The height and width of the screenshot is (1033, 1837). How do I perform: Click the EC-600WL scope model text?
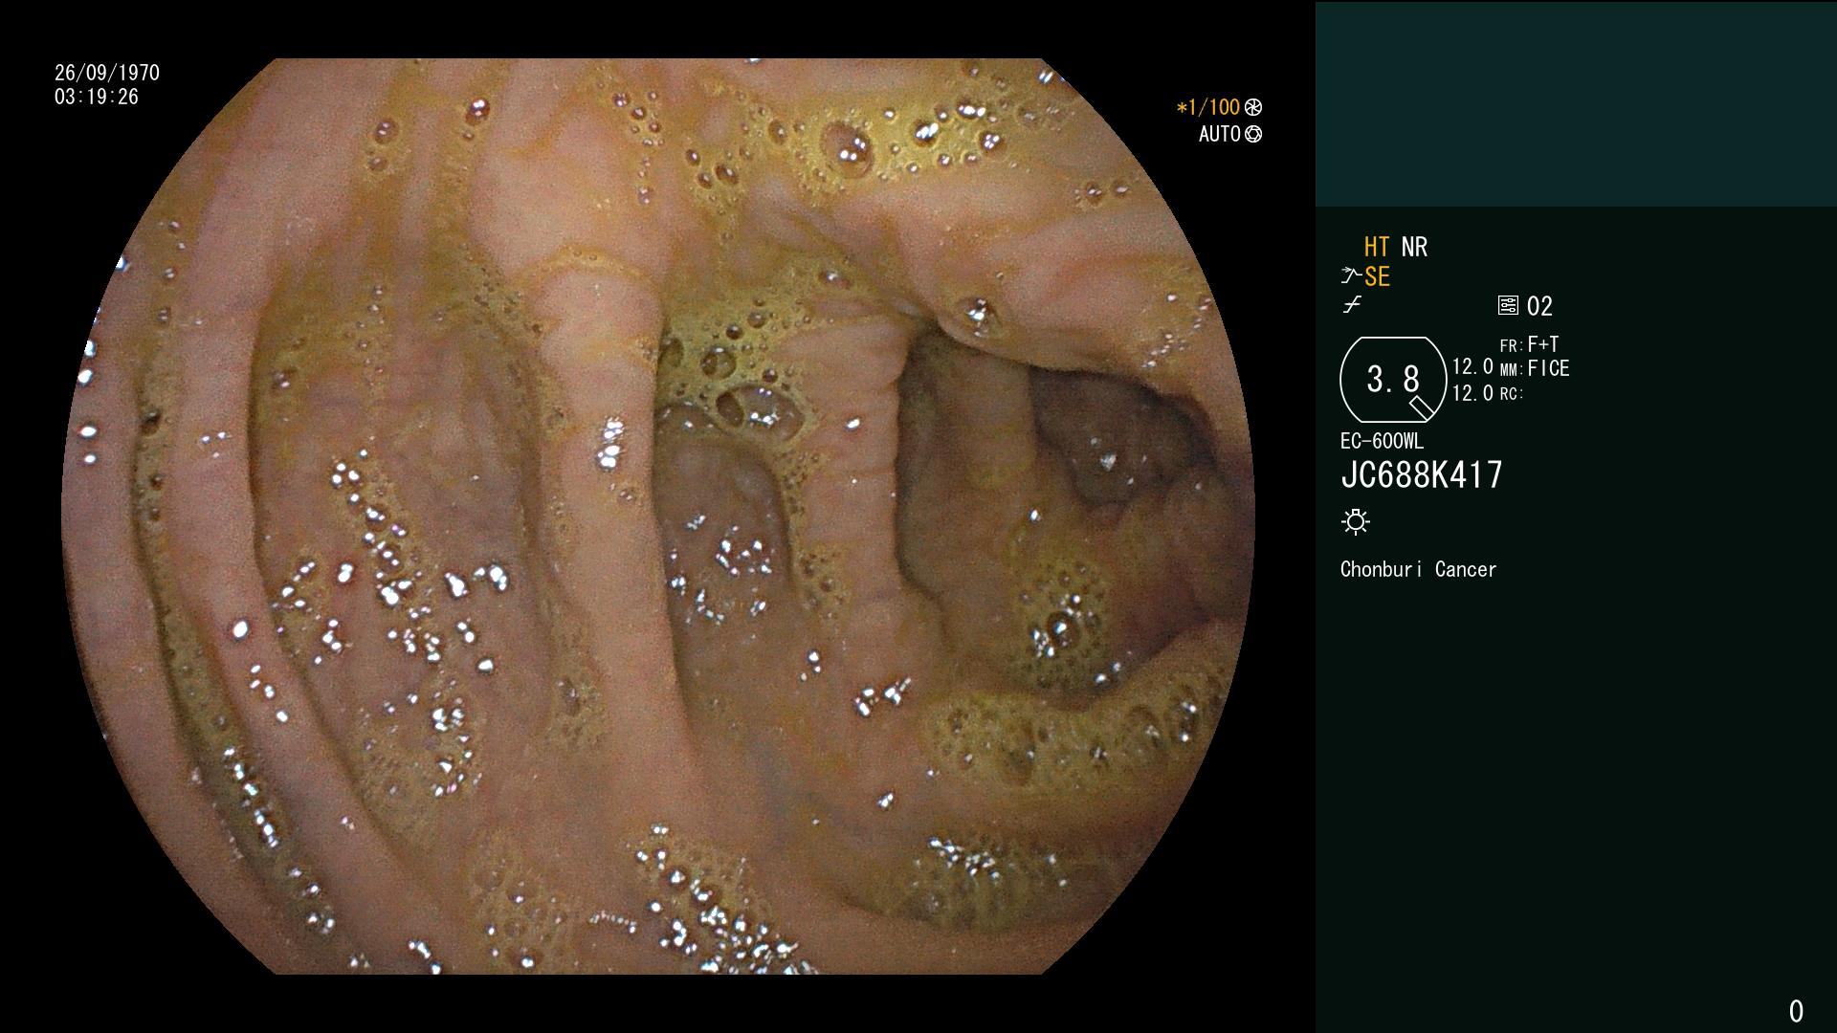1382,441
